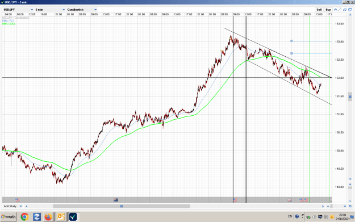Click the price axis scroll up arrow
The width and height of the screenshot is (355, 222).
coord(350,15)
